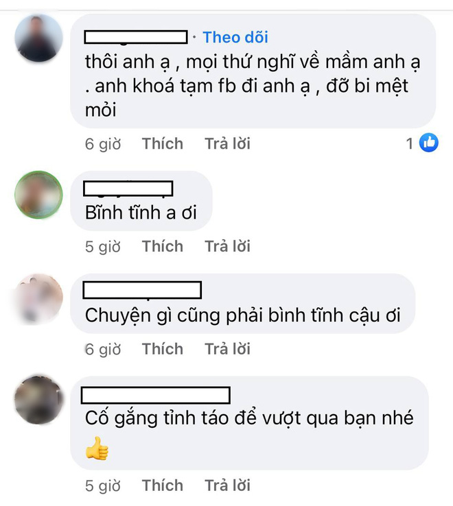Click the redacted name of first commenter
453x506 pixels.
coord(136,37)
